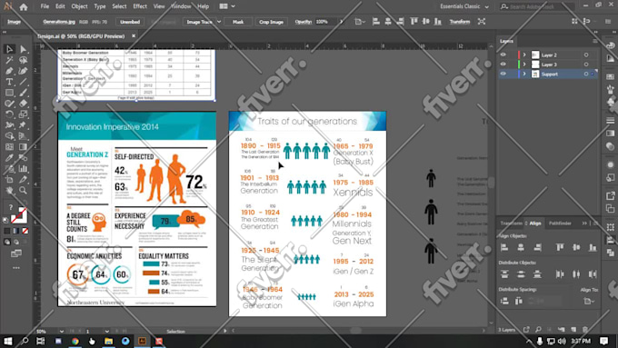
Task: Select the Rectangle tool
Action: 9,93
